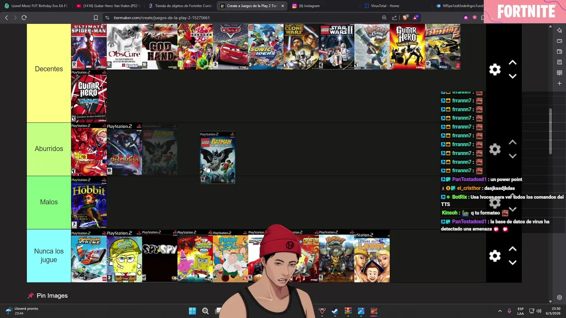Go forward in browser history
566x318 pixels.
(x=15, y=18)
